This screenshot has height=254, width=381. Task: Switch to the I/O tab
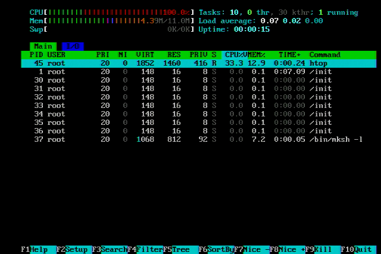72,46
